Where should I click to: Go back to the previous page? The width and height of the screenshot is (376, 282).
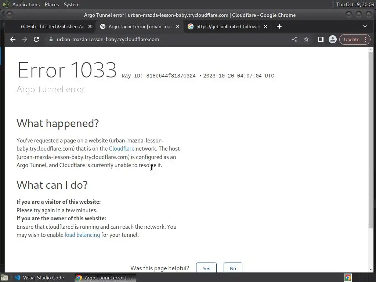(x=13, y=39)
